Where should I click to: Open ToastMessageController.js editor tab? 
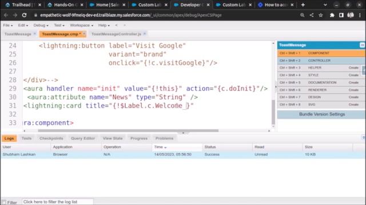(116, 34)
